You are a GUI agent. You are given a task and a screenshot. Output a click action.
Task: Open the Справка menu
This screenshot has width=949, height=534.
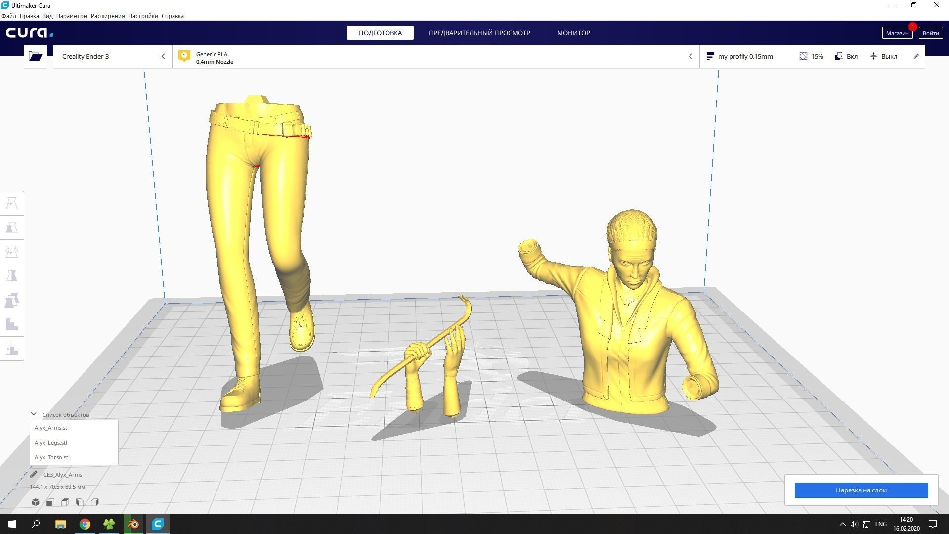[x=173, y=16]
